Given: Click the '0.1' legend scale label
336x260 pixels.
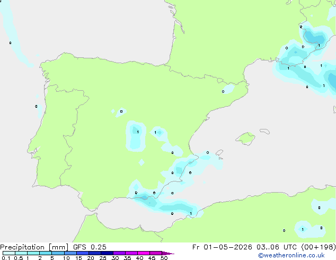Looking at the screenshot, I should coord(6,258).
